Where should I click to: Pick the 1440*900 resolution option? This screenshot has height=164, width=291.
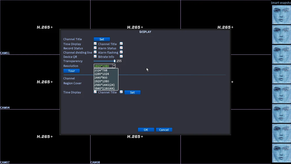(x=106, y=78)
